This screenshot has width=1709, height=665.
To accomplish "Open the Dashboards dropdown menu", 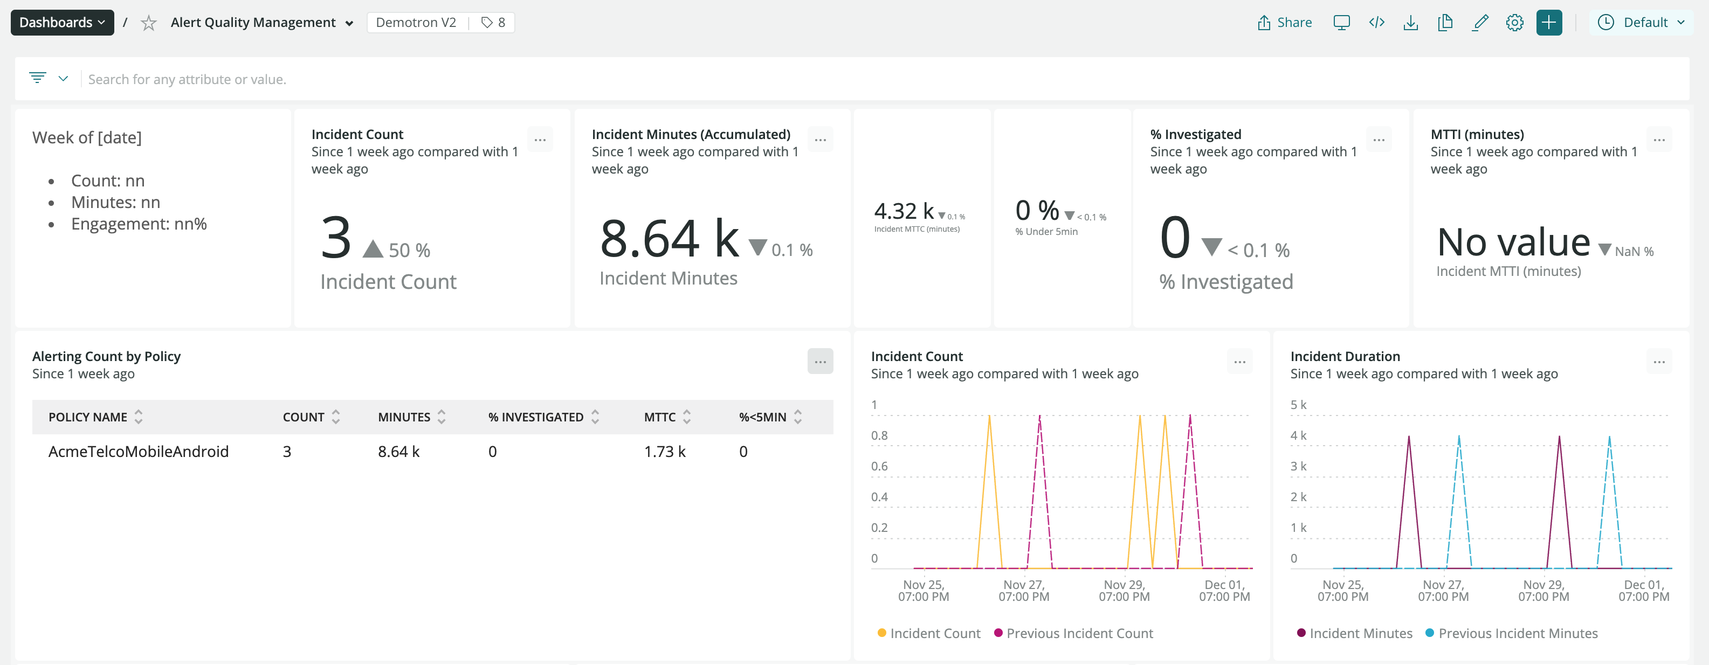I will click(63, 23).
